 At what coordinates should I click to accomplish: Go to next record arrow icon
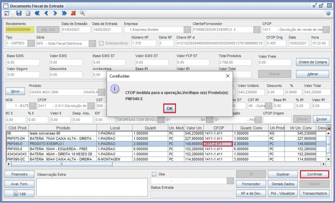coord(55,13)
